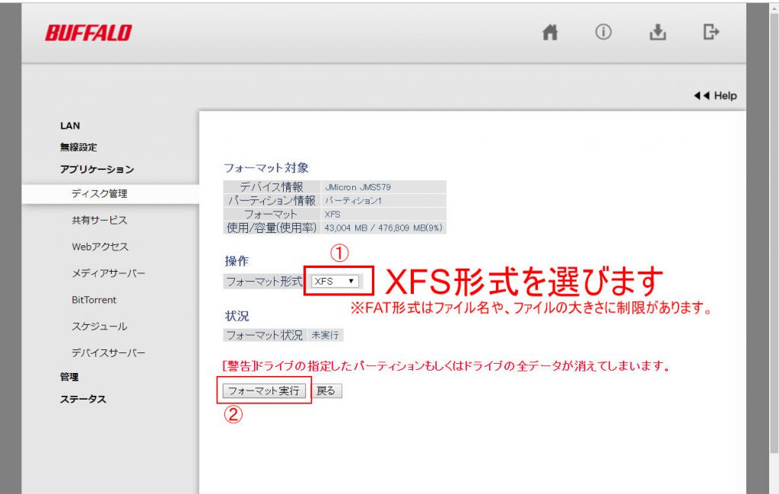Select メディアサーバー in the sidebar

108,273
